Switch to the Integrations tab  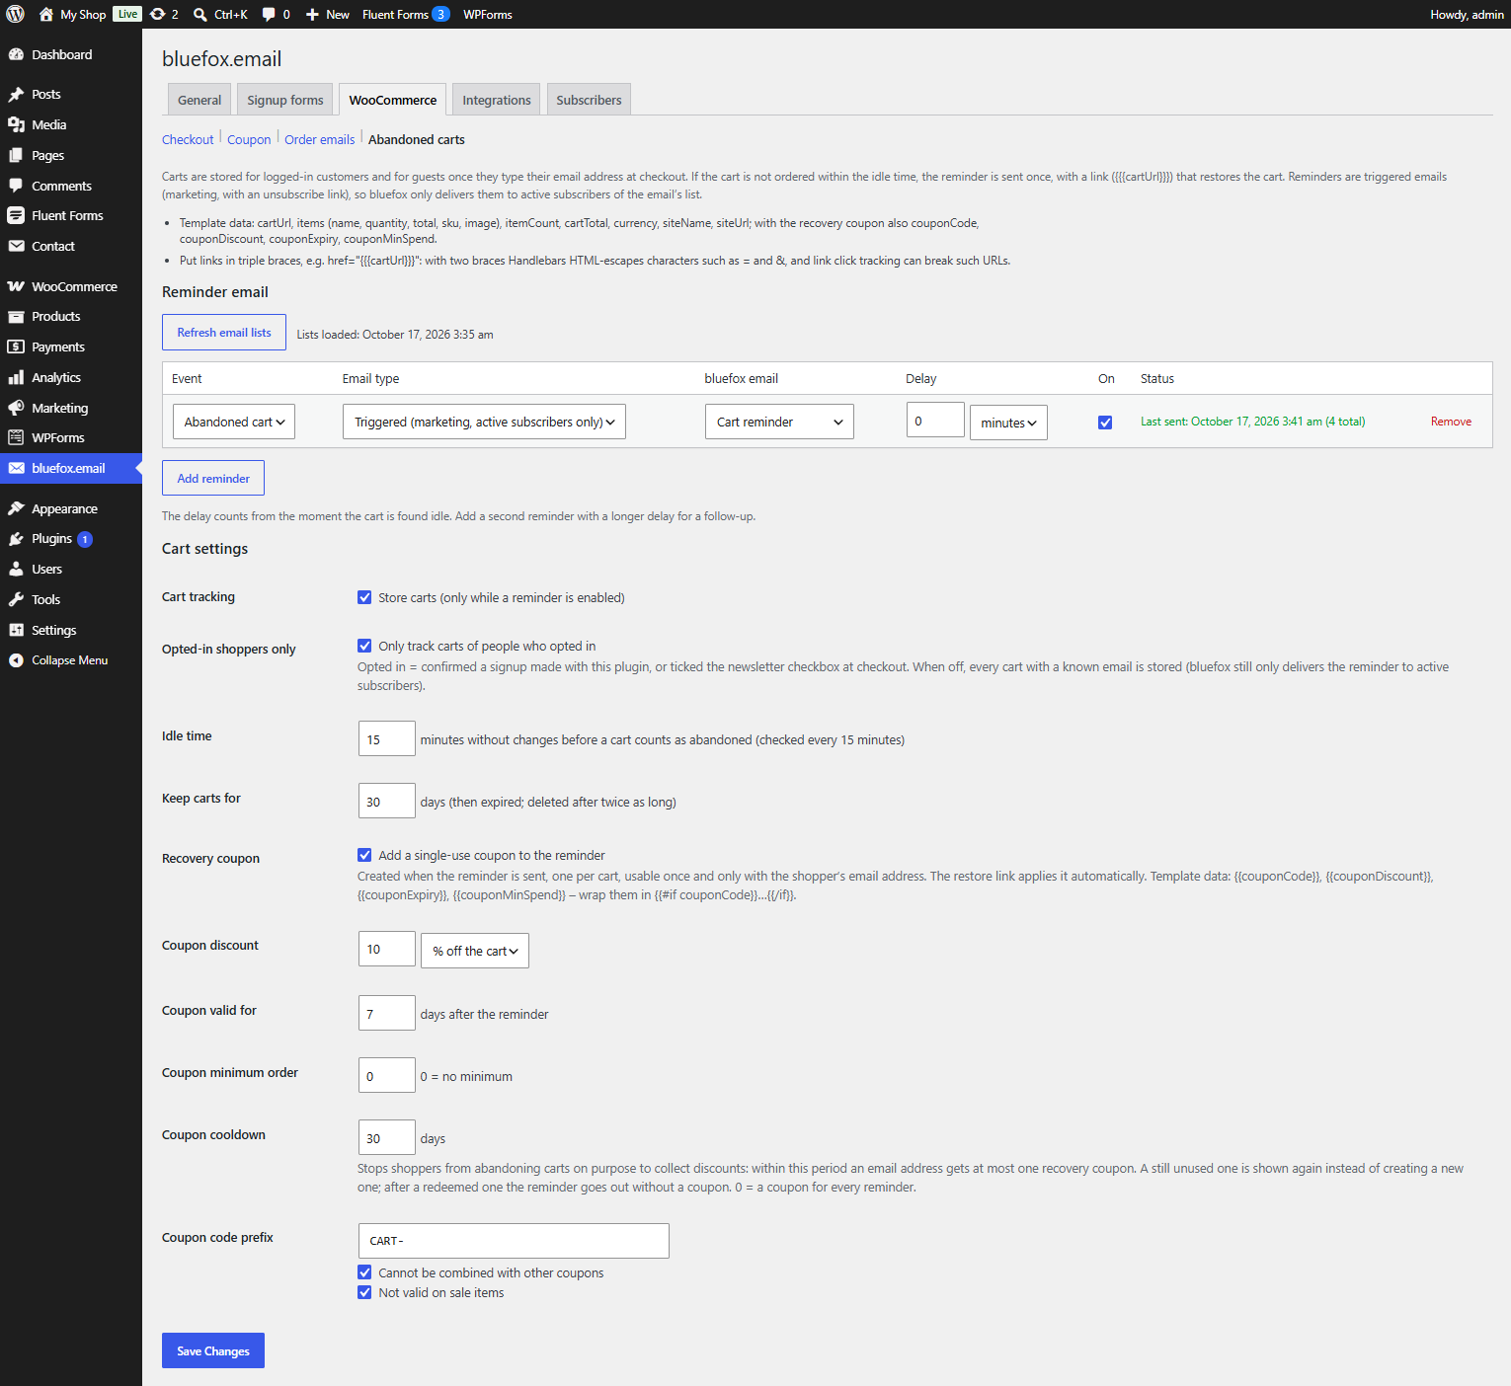point(497,100)
